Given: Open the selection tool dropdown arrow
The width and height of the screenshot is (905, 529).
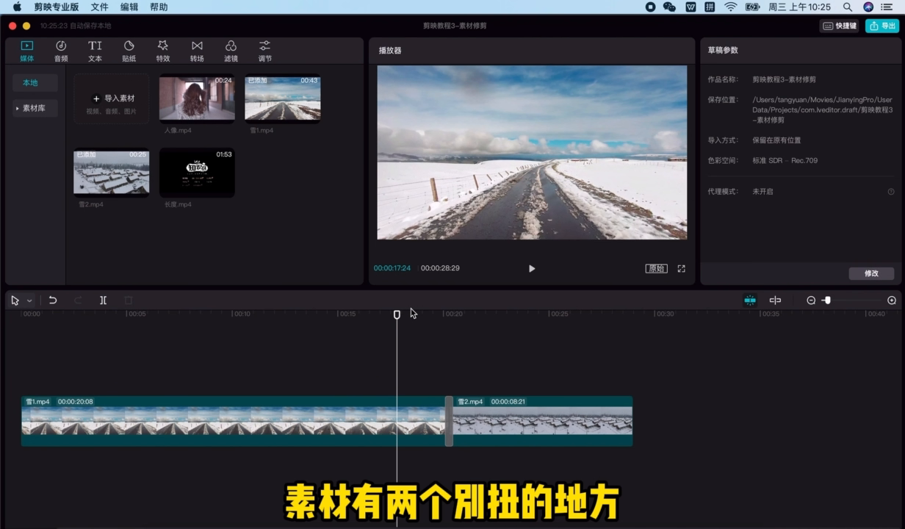Looking at the screenshot, I should click(29, 301).
